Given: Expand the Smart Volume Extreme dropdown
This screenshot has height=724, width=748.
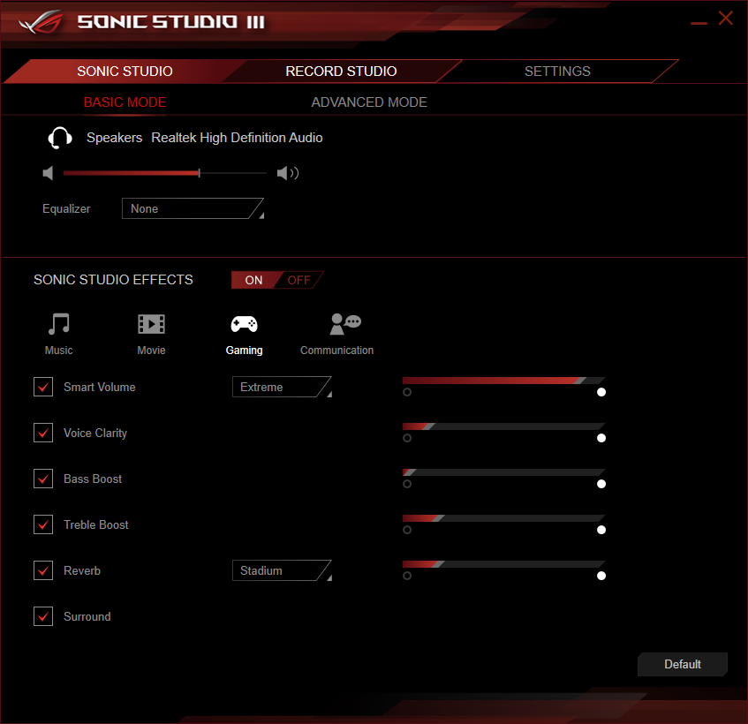Looking at the screenshot, I should pos(282,387).
